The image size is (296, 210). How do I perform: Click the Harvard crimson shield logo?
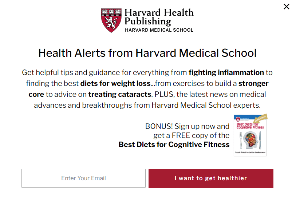[x=111, y=20]
